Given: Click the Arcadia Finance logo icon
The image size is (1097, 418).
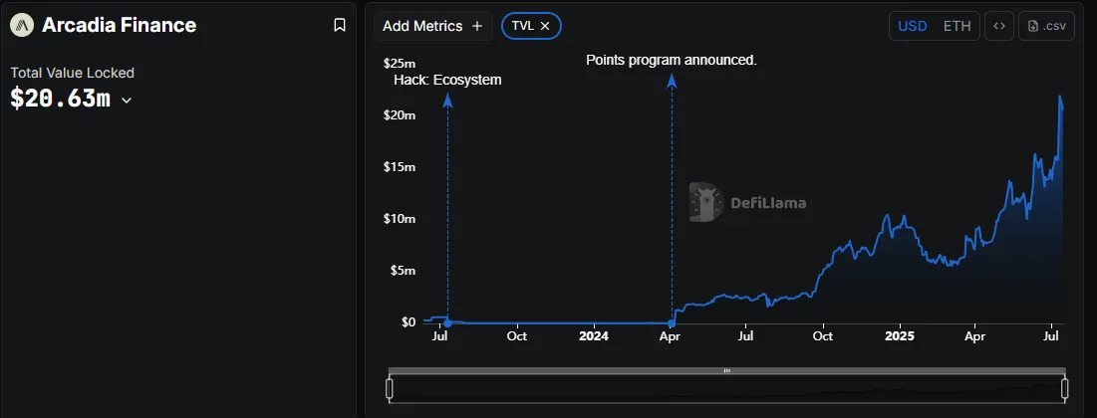Looking at the screenshot, I should [22, 25].
